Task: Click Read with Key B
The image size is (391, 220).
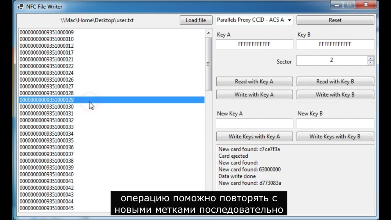Action: (335, 82)
